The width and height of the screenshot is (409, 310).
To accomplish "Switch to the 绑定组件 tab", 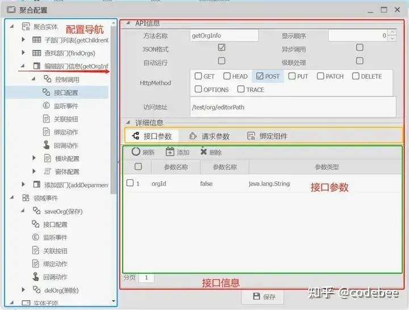I will click(x=268, y=136).
